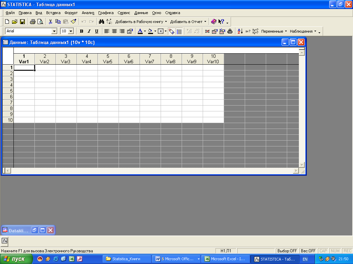Click the Redo arrow icon
The image size is (353, 264).
tap(91, 22)
